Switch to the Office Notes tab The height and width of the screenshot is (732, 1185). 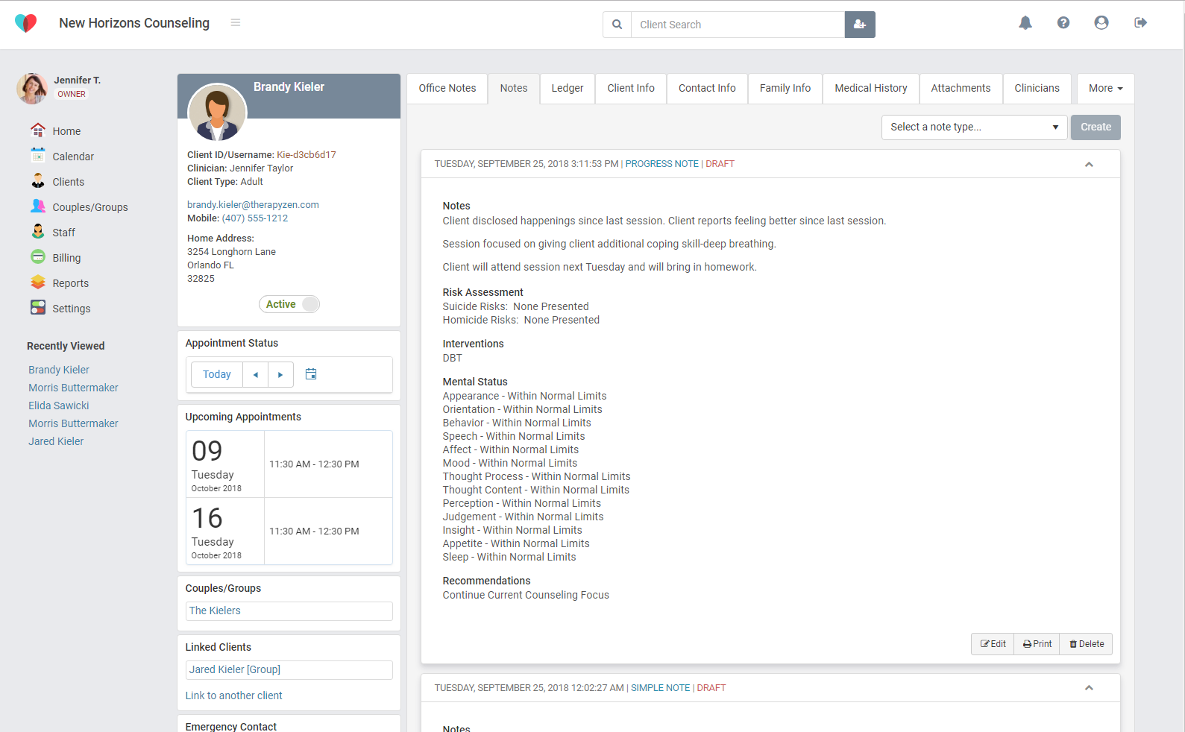pyautogui.click(x=447, y=88)
